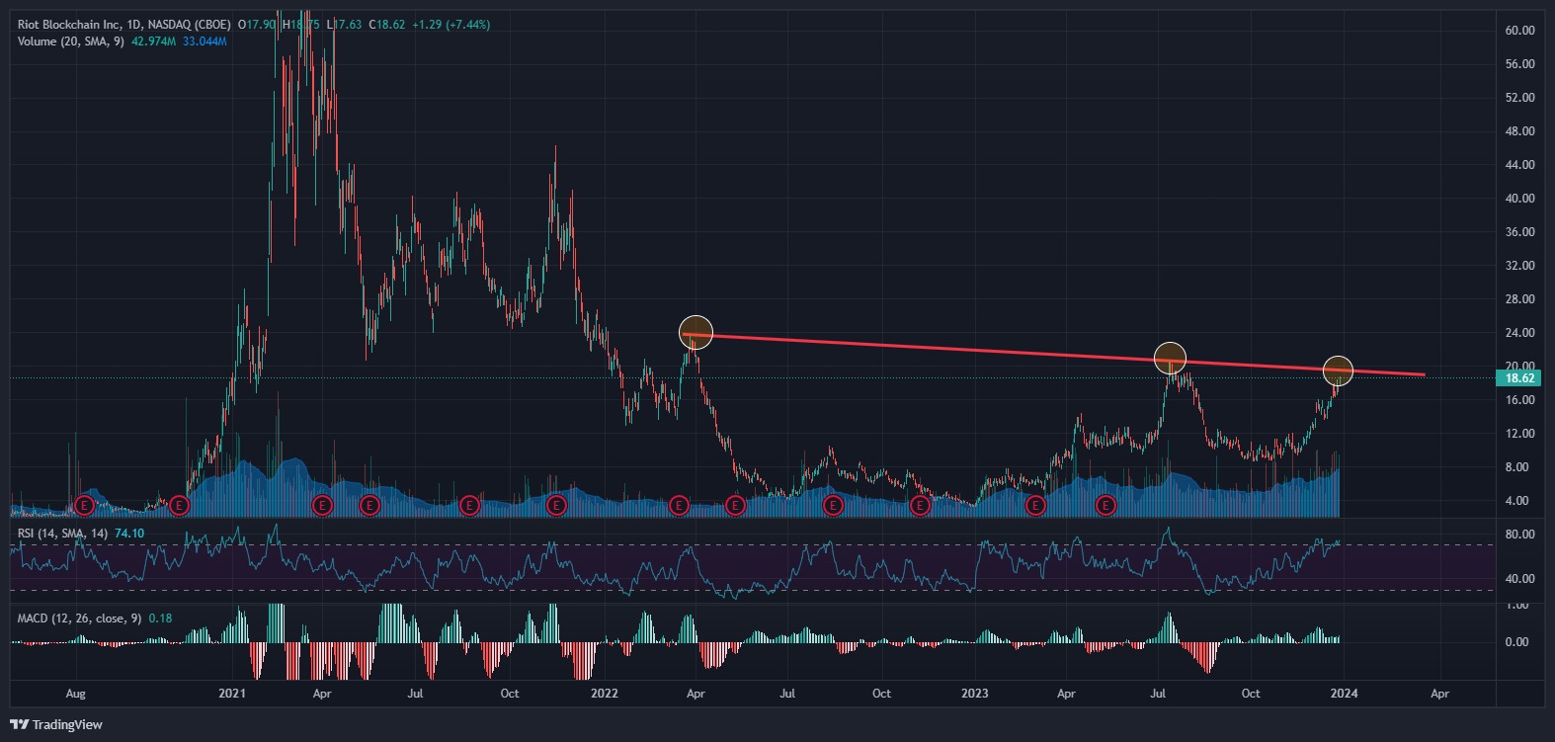1555x742 pixels.
Task: Select the highlight circle at latest price candle
Action: tap(1338, 371)
